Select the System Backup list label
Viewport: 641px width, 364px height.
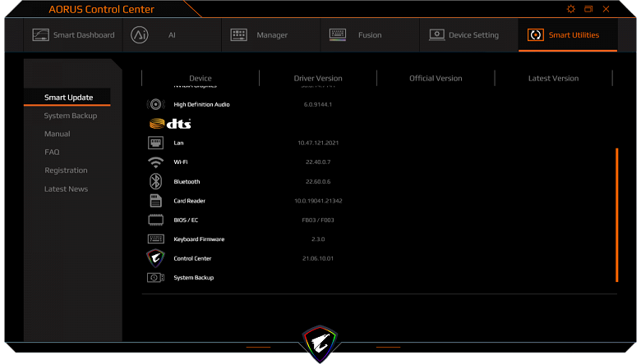coord(194,278)
